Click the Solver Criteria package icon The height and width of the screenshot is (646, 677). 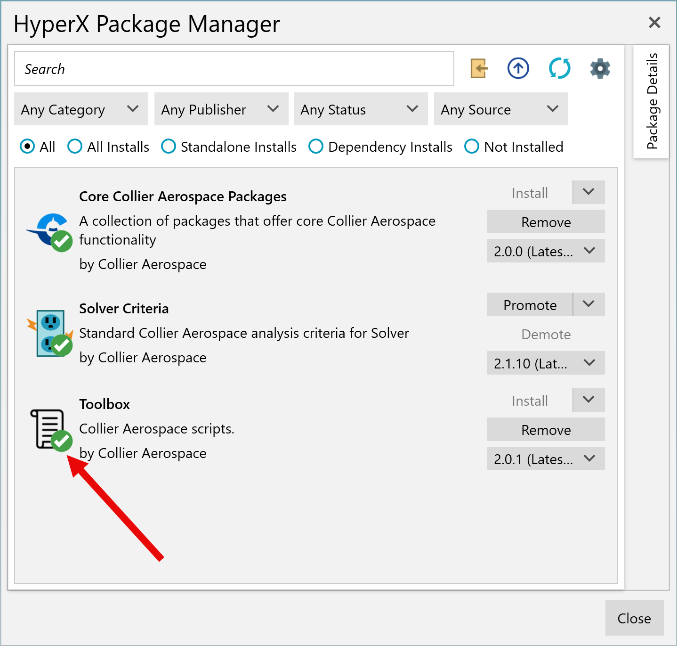click(x=50, y=333)
